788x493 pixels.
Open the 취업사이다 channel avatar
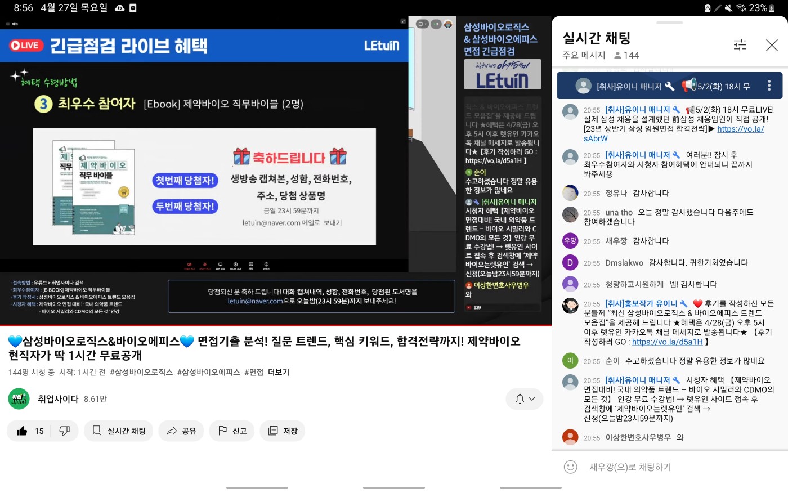coord(19,399)
